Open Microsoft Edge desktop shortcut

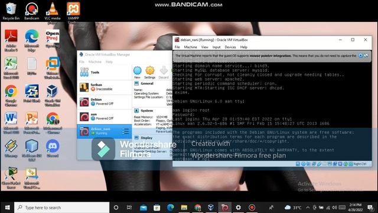[x=31, y=40]
